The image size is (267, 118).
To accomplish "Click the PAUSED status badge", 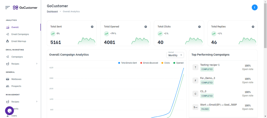I will (x=205, y=109).
